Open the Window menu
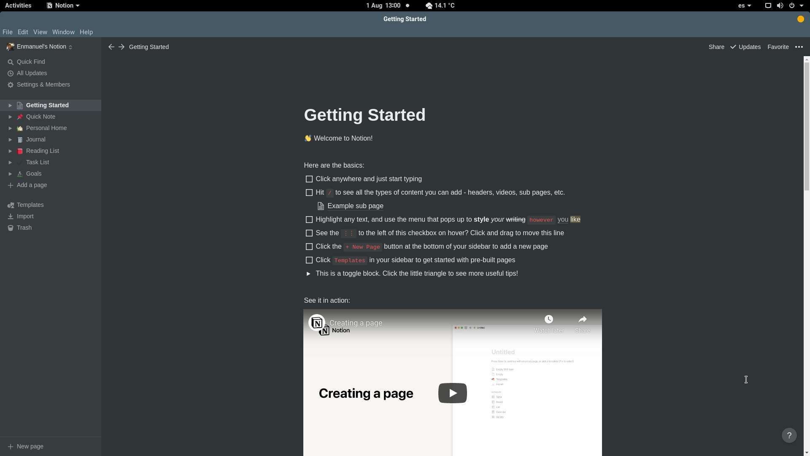 pyautogui.click(x=63, y=32)
